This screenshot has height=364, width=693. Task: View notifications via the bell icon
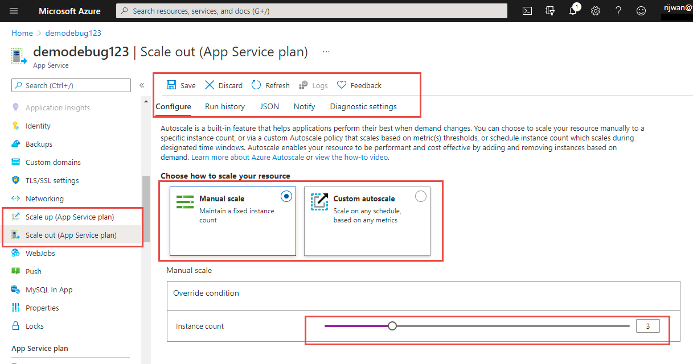pos(573,10)
